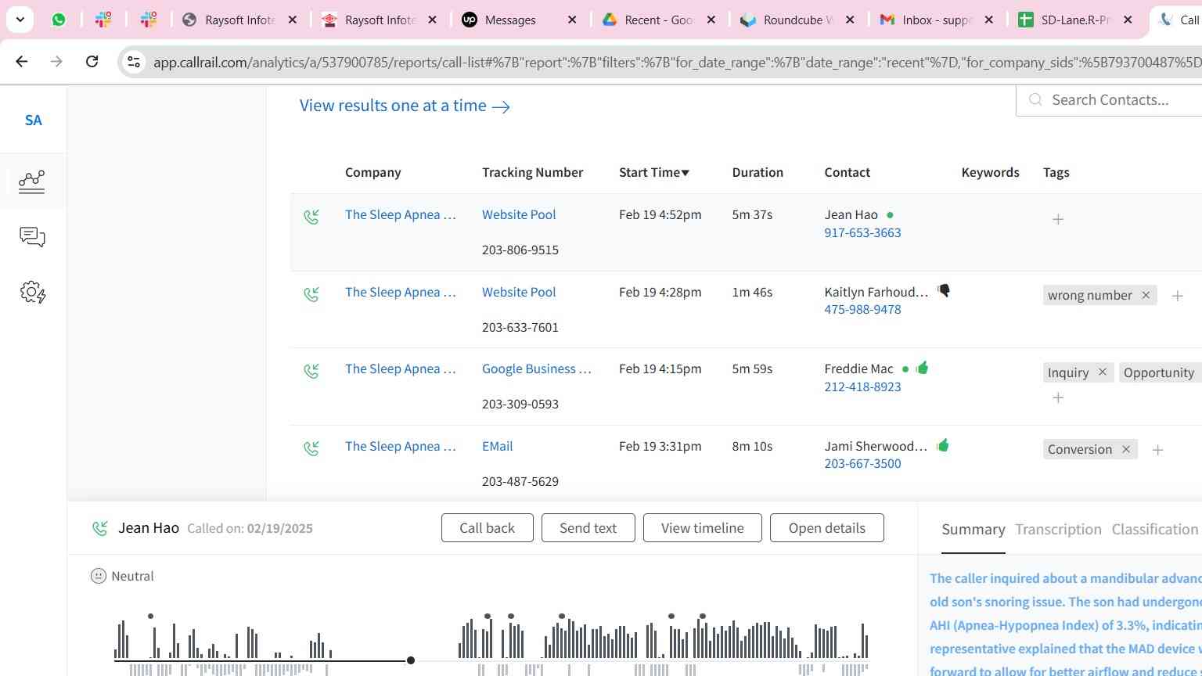Click the Tracking Number column header
This screenshot has height=676, width=1202.
click(532, 172)
